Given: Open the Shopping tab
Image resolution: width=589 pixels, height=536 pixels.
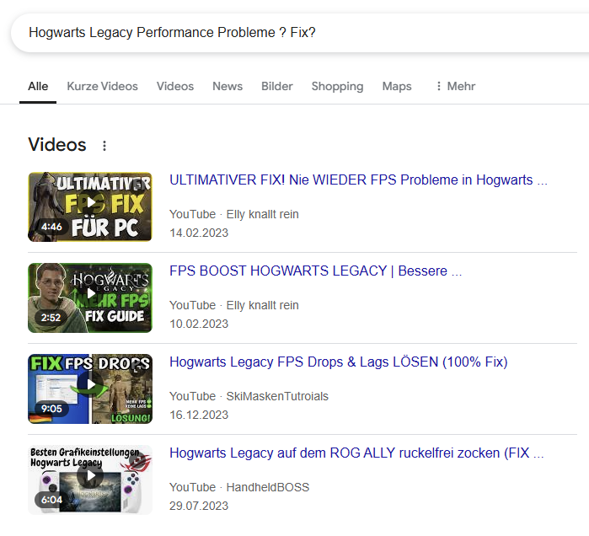Looking at the screenshot, I should tap(337, 87).
